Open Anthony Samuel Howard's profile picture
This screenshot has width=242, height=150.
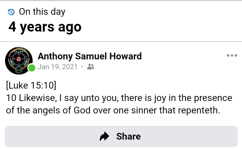[x=19, y=61]
